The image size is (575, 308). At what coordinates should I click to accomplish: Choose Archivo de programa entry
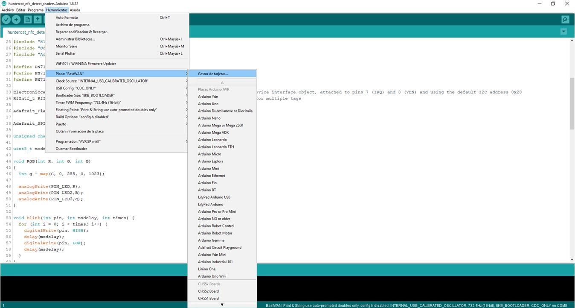click(117, 25)
